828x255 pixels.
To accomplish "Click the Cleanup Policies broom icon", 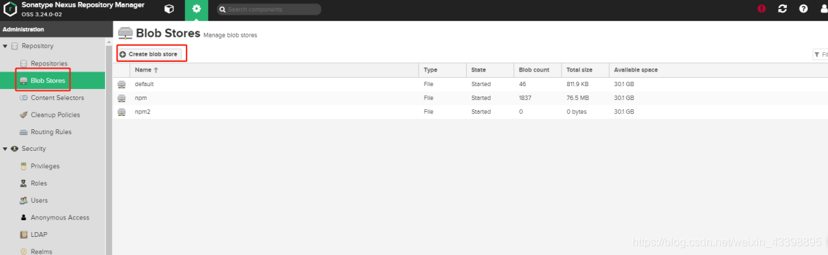I will pyautogui.click(x=23, y=115).
